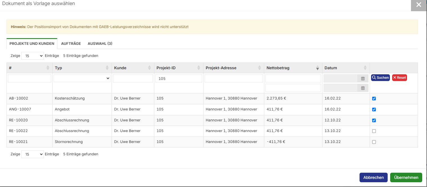The width and height of the screenshot is (427, 187).
Task: Focus the # filter input field
Action: click(x=30, y=79)
